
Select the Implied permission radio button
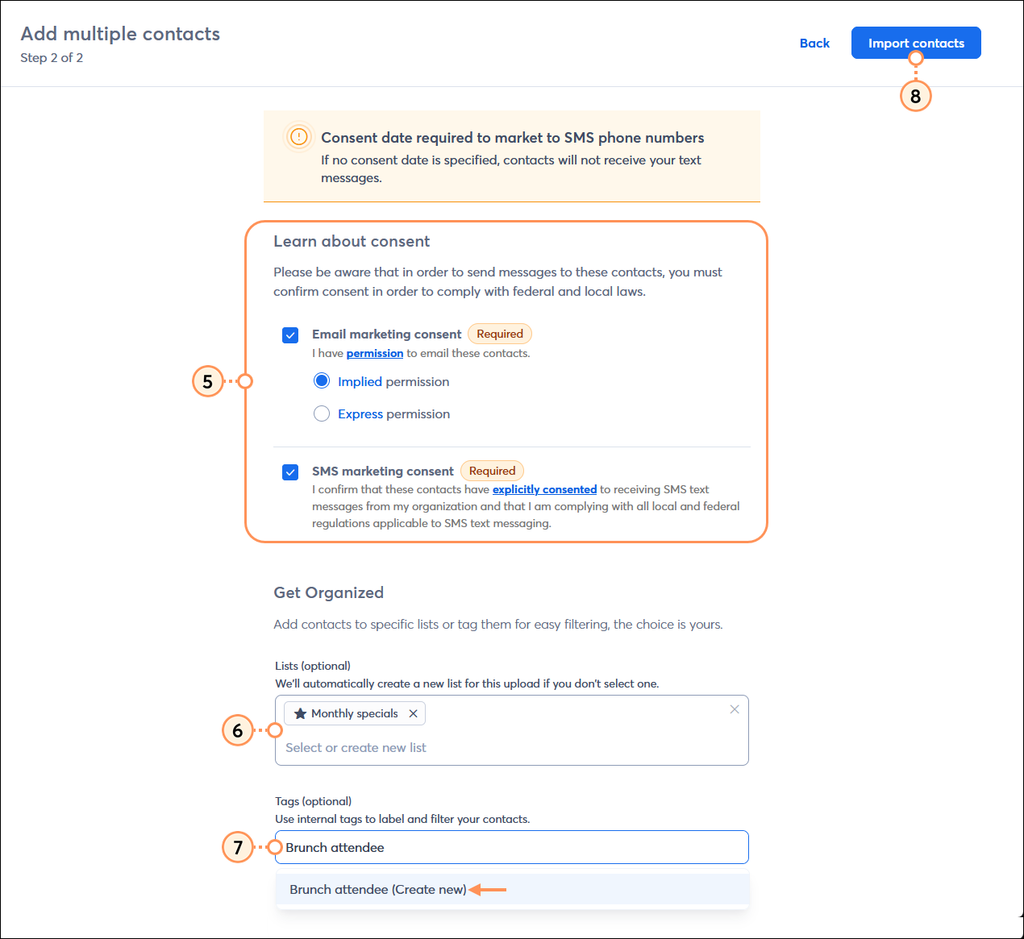click(321, 380)
